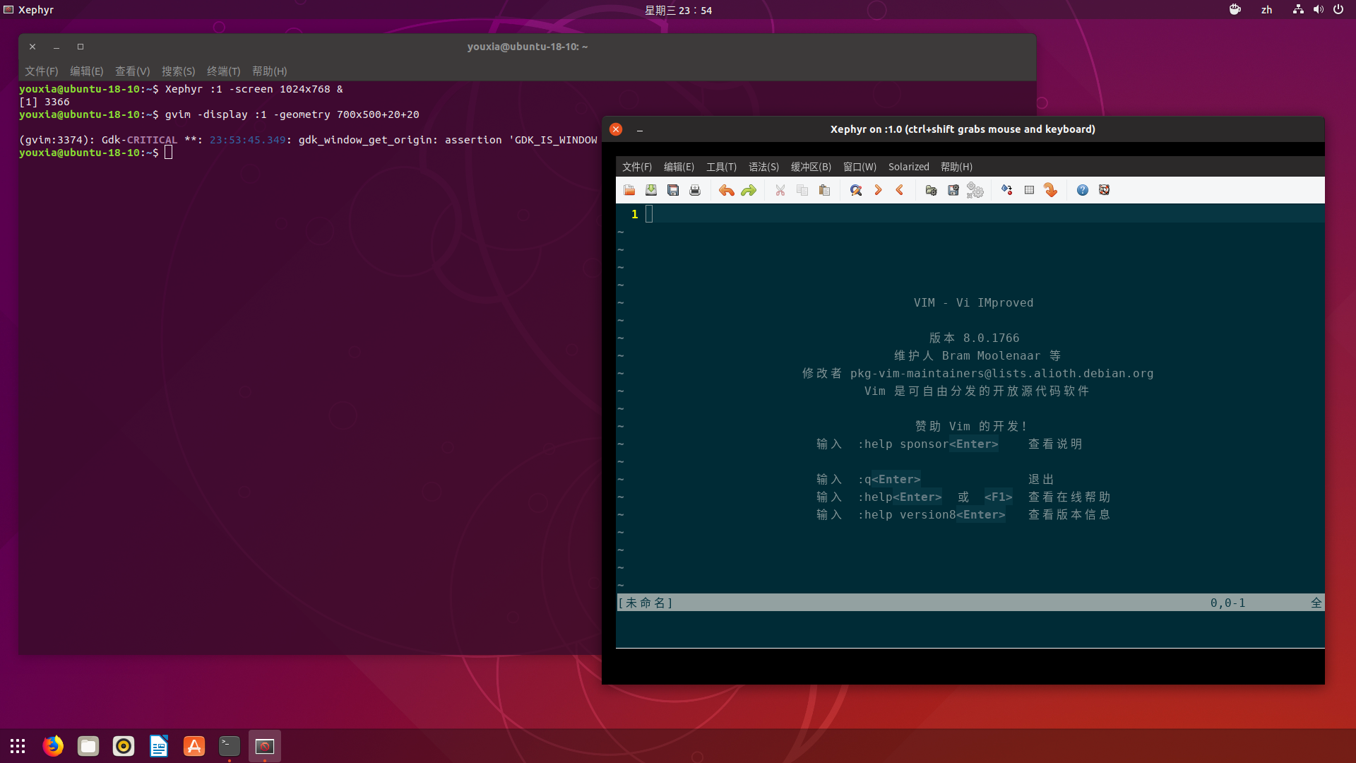Open gvim 工具(T) menu
The image size is (1356, 763).
[x=721, y=167]
